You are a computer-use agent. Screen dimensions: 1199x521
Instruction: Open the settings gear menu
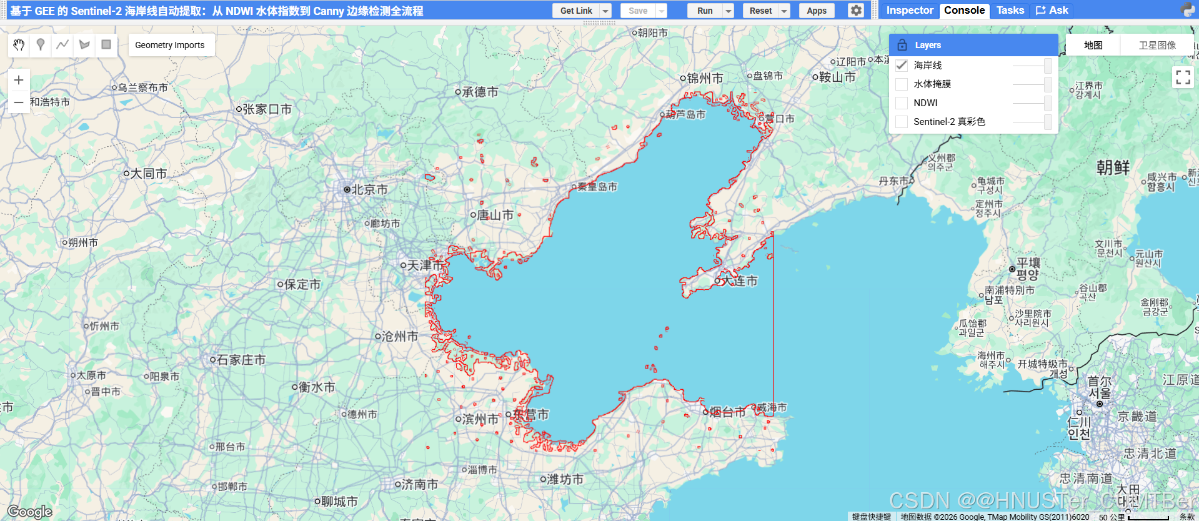856,11
